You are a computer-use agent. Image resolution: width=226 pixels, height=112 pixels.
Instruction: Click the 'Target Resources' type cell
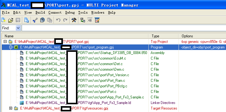click(164, 108)
